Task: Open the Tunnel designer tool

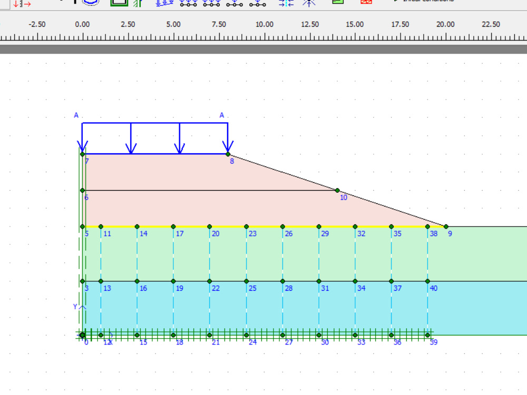Action: point(90,3)
